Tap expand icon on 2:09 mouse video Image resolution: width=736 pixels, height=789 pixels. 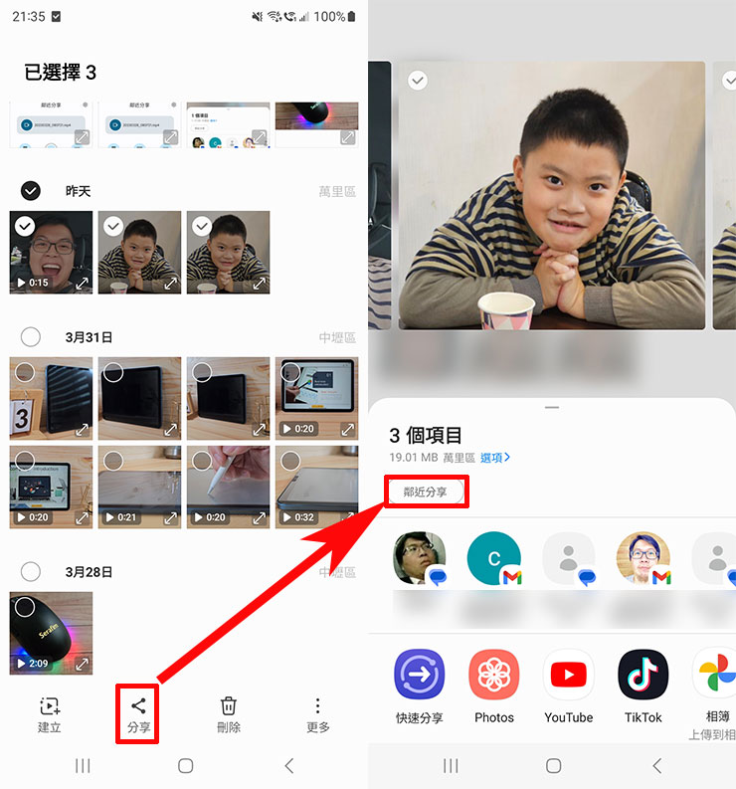click(82, 665)
